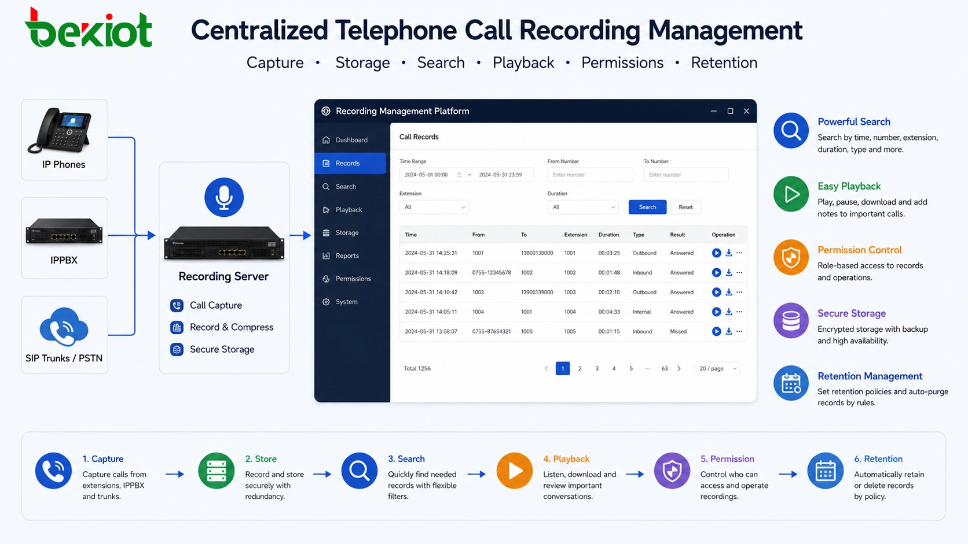
Task: Open Permissions in the sidebar
Action: click(350, 279)
